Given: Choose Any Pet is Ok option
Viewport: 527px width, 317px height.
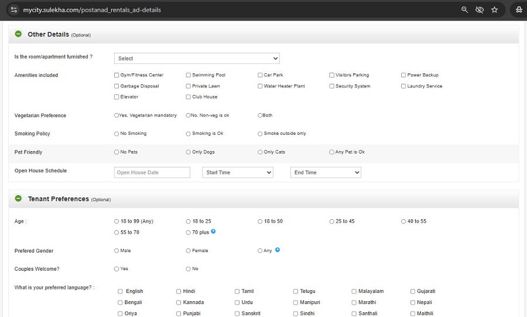Looking at the screenshot, I should click(332, 152).
